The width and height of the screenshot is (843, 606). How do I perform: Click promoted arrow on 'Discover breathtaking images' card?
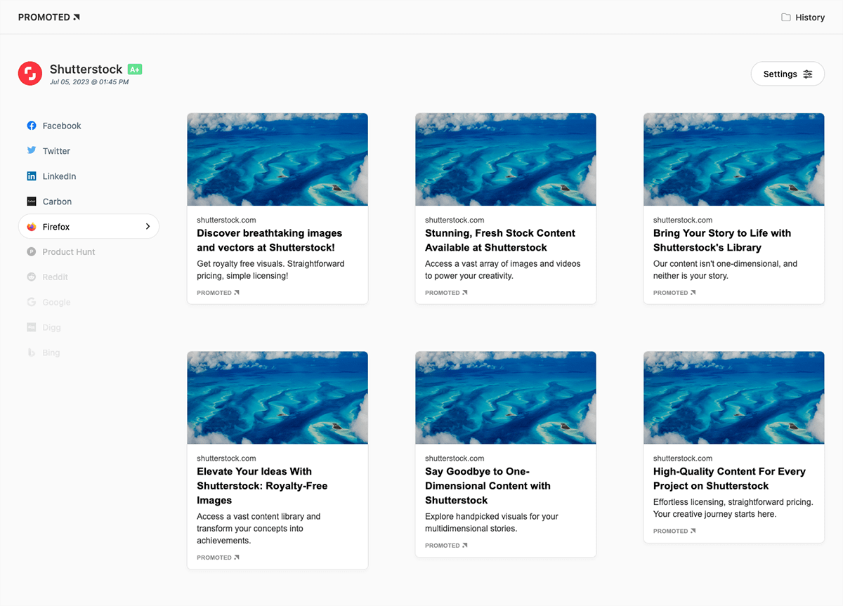click(x=237, y=293)
